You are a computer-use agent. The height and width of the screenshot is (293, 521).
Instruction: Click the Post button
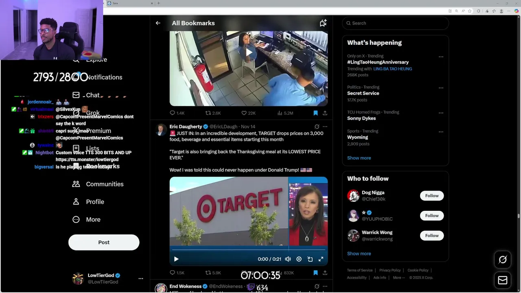104,242
